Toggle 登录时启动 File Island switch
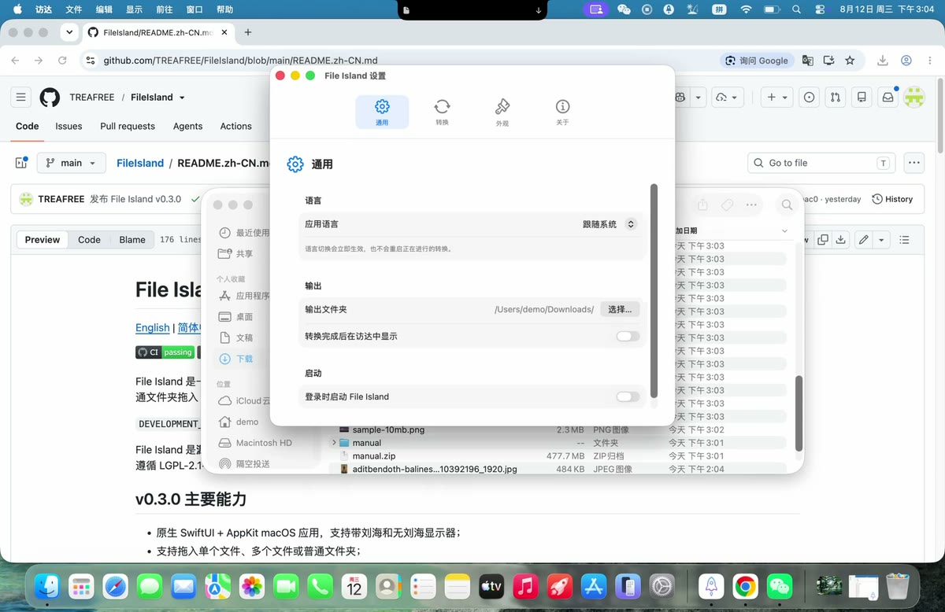Screen dimensions: 945x612 tap(628, 396)
